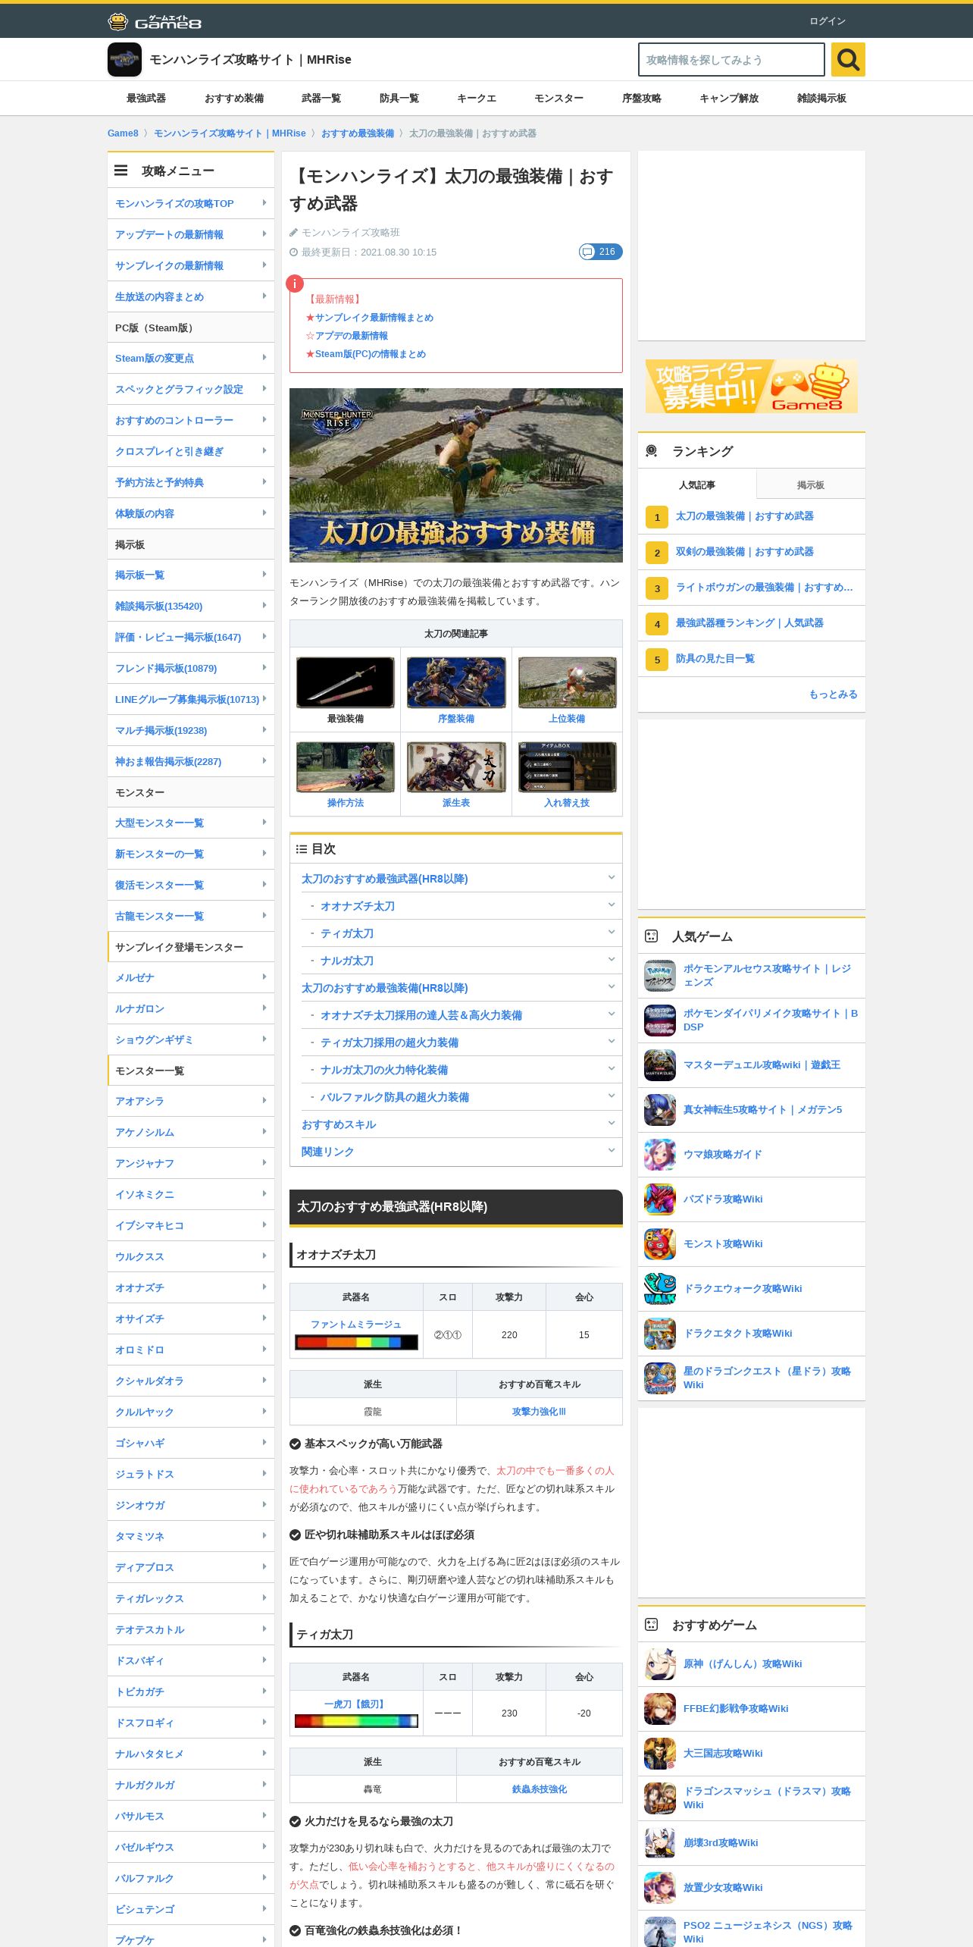Screen dimensions: 973x1947
Task: Expand 太刀のおすすめ最強装備(HR8以降) contents chevron
Action: point(611,987)
